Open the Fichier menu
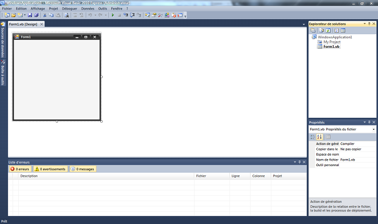Viewport: 378px width, 224px height. pyautogui.click(x=7, y=9)
